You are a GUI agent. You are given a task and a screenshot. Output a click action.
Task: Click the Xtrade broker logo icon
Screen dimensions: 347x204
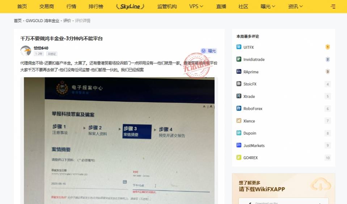point(239,96)
